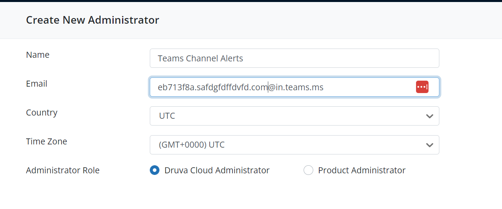
Task: Click the Druva Cloud Administrator role label text
Action: (217, 170)
